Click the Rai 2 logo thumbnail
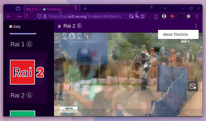206x121 pixels. pyautogui.click(x=27, y=72)
